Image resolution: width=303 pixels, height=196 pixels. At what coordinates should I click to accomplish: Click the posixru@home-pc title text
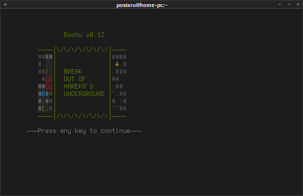coord(142,5)
